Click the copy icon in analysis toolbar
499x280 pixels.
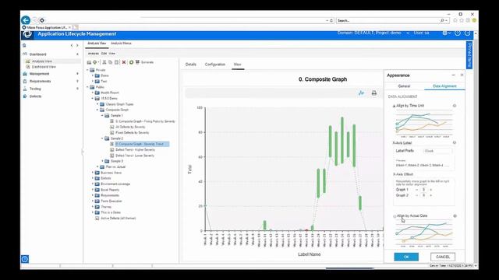click(x=110, y=62)
